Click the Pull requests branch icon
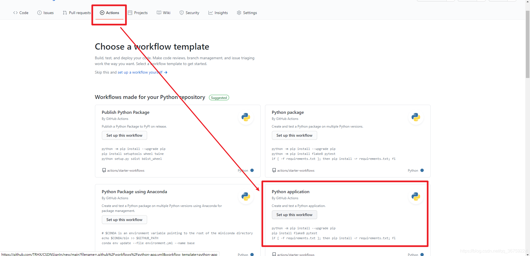 [x=65, y=13]
